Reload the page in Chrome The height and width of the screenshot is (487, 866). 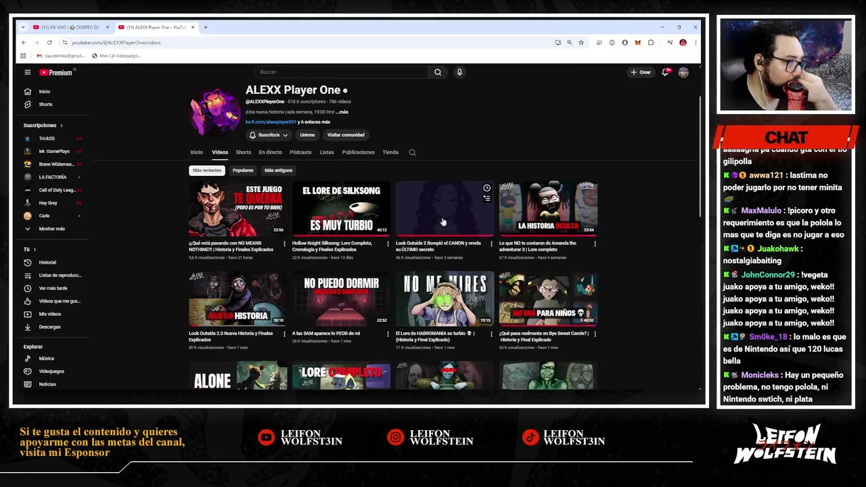point(49,43)
